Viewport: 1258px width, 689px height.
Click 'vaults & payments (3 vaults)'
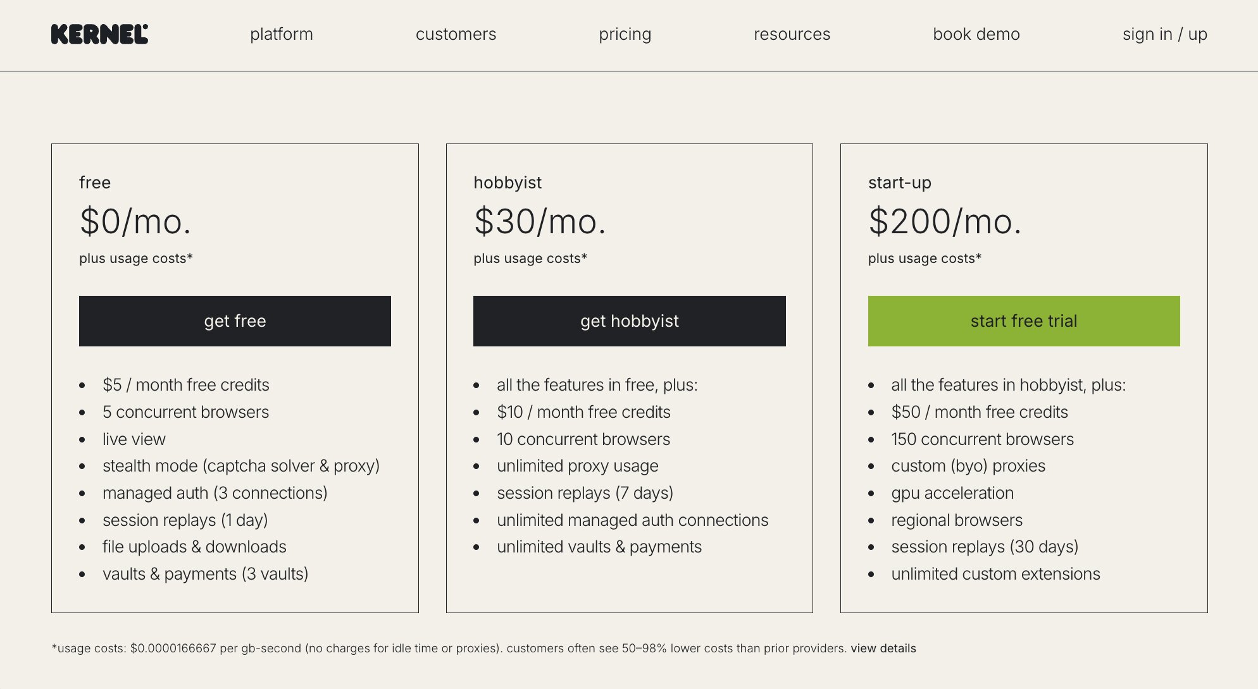206,574
